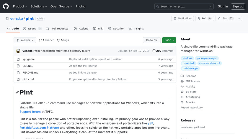Switch to the Actions tab
Screen dimensions: 248x139
pos(81,29)
